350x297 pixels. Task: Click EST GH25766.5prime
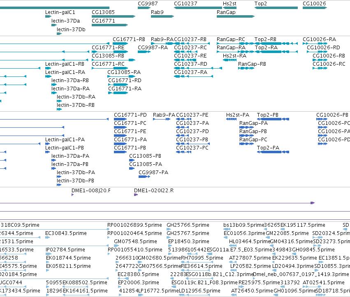coord(188,225)
